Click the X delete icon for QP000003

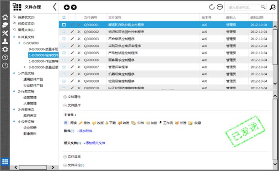[79, 39]
